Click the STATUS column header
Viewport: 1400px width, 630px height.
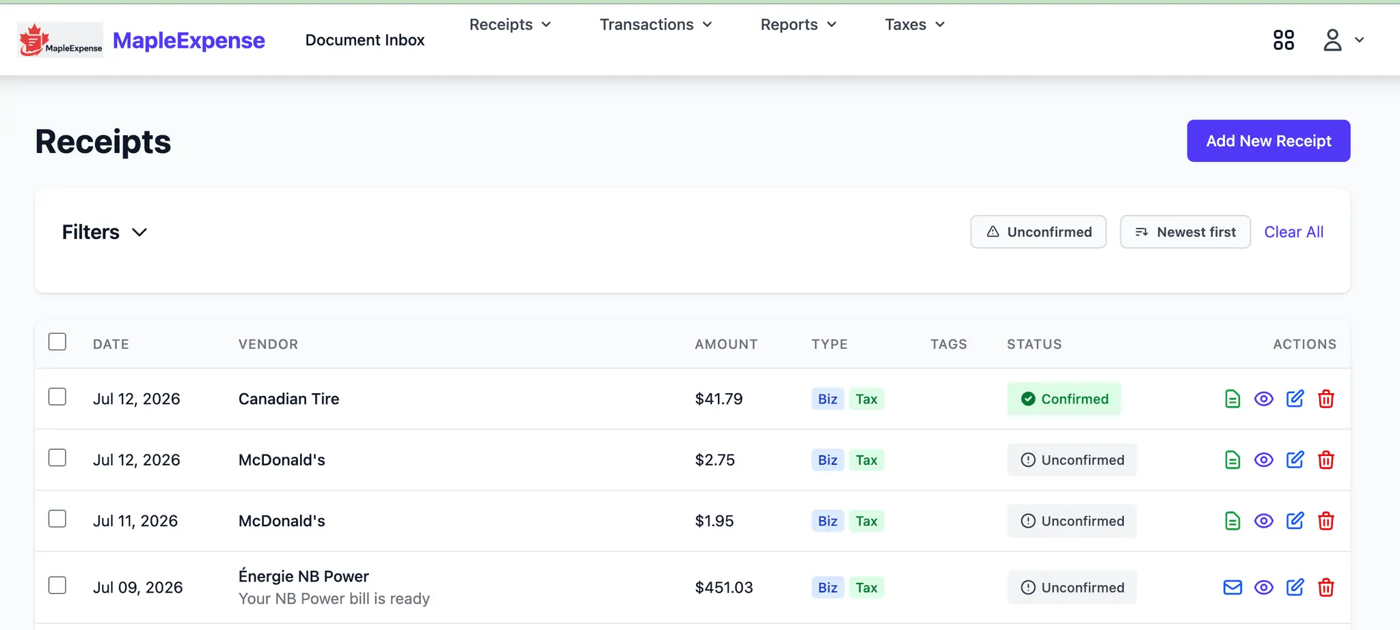click(x=1034, y=344)
